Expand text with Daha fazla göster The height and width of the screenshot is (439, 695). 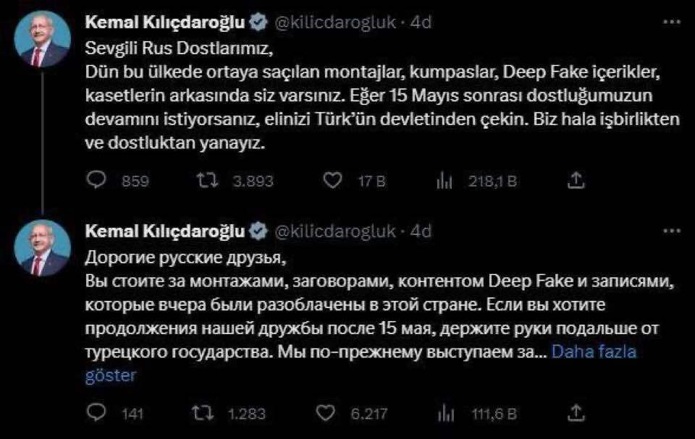594,352
